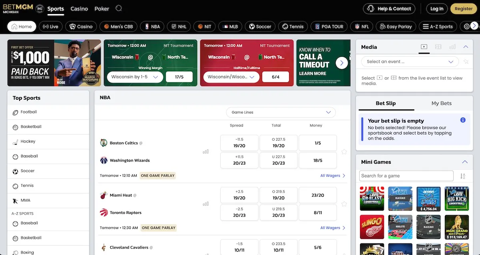Select the MMA fighter icon in Top Sports
The width and height of the screenshot is (480, 255).
pos(15,201)
